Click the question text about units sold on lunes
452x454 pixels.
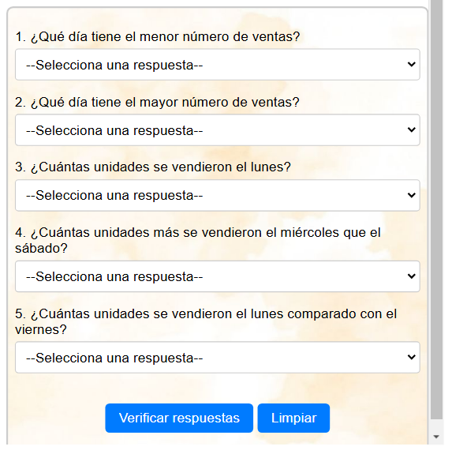[153, 167]
